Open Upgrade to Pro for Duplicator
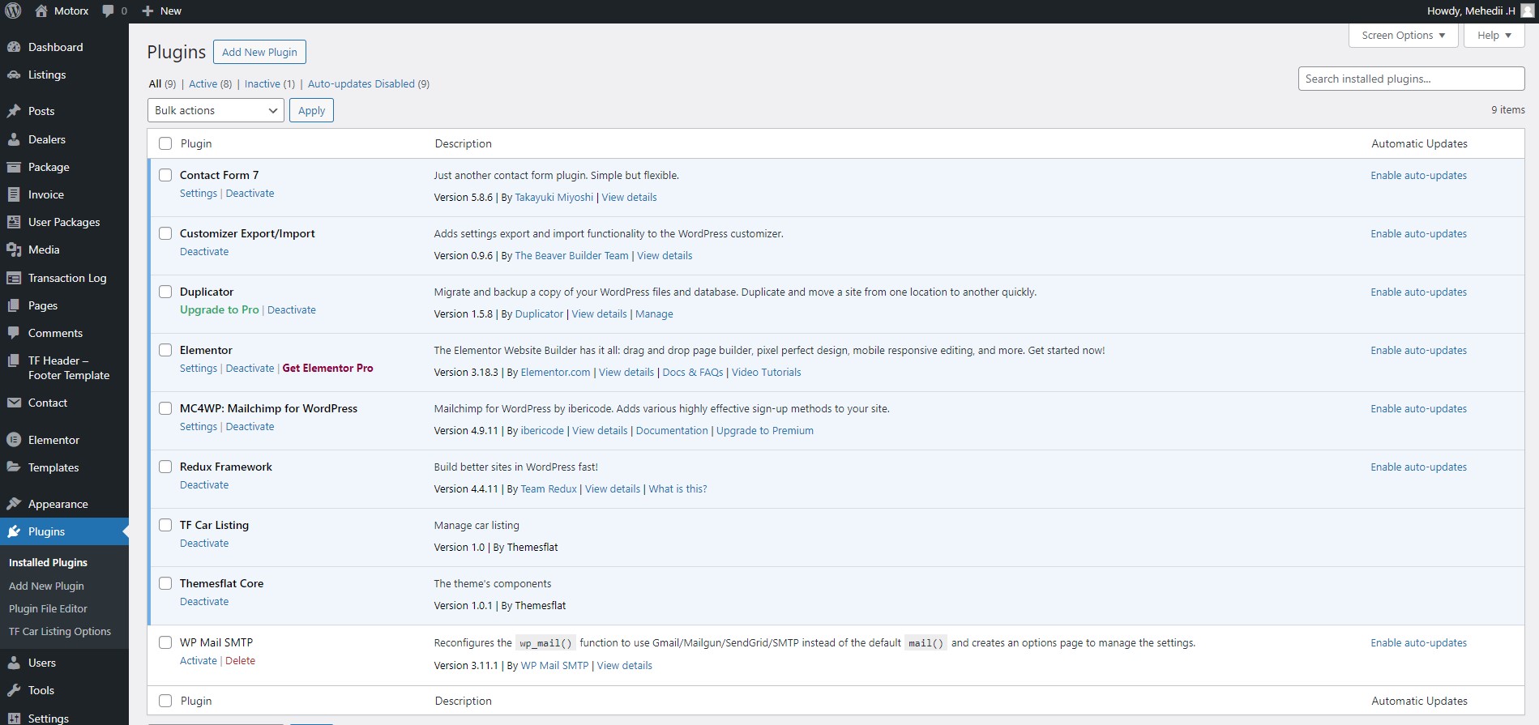1539x725 pixels. [220, 309]
